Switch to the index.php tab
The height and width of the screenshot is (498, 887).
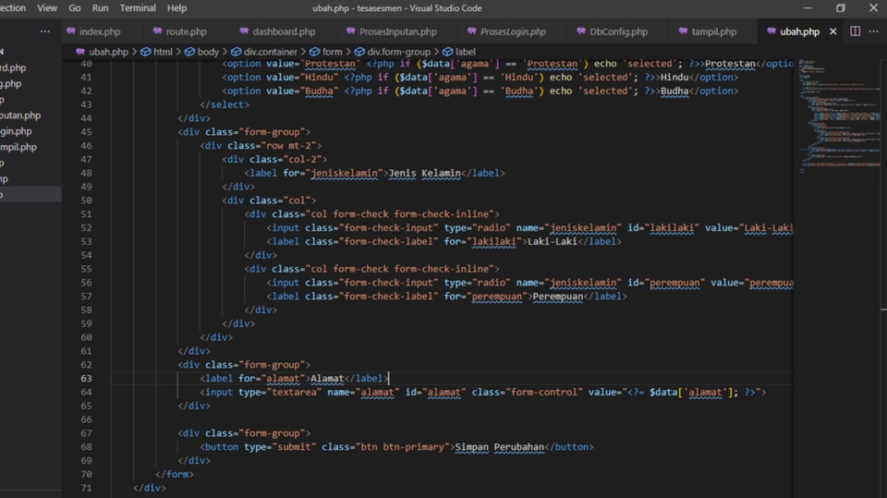click(100, 31)
